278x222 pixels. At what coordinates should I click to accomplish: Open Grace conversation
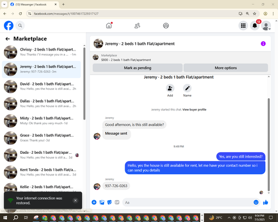coord(41,138)
